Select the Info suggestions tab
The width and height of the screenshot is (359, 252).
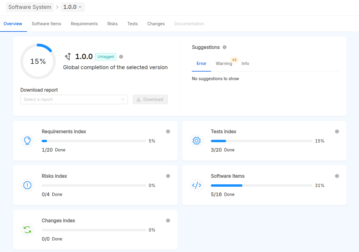click(x=245, y=64)
